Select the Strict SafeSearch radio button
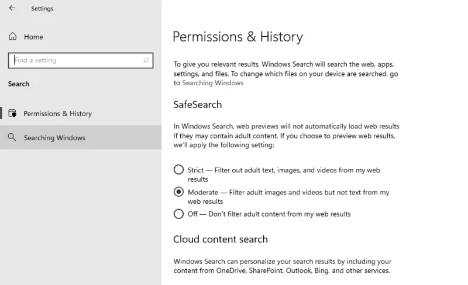Viewport: 468px width, 285px height. (178, 169)
